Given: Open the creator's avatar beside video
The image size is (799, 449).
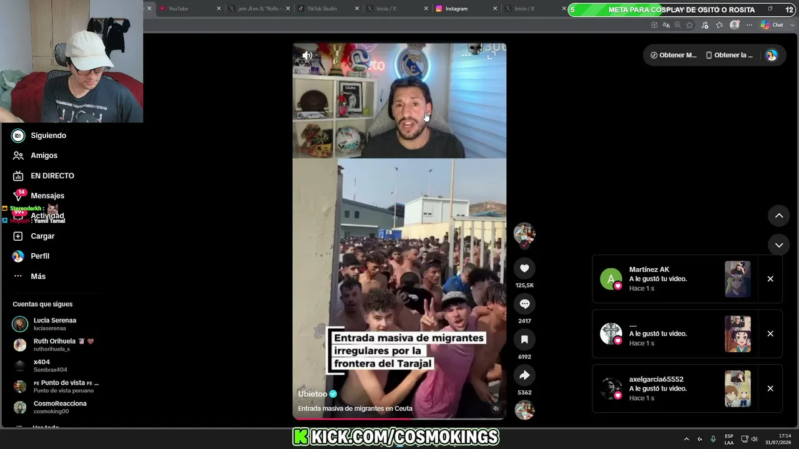Looking at the screenshot, I should (524, 233).
